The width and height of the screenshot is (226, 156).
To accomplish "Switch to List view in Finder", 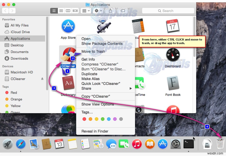I will [x=61, y=11].
